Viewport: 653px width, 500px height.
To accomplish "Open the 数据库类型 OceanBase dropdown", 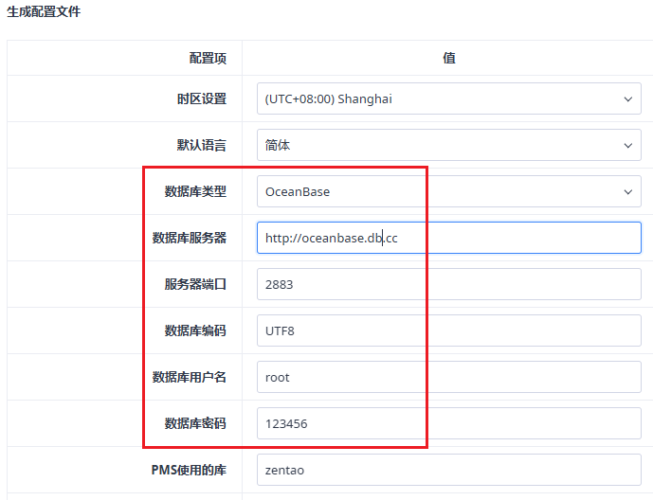I will (x=449, y=191).
